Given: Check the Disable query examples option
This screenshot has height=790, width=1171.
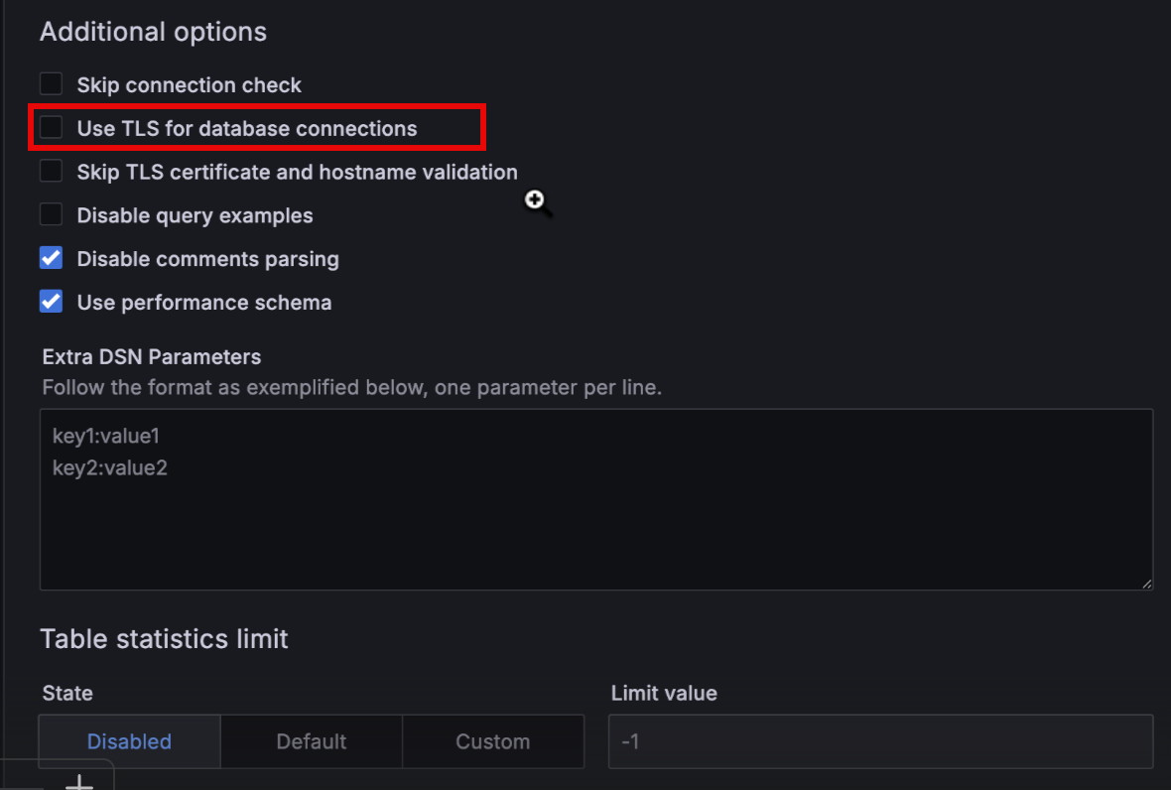Looking at the screenshot, I should [x=51, y=214].
